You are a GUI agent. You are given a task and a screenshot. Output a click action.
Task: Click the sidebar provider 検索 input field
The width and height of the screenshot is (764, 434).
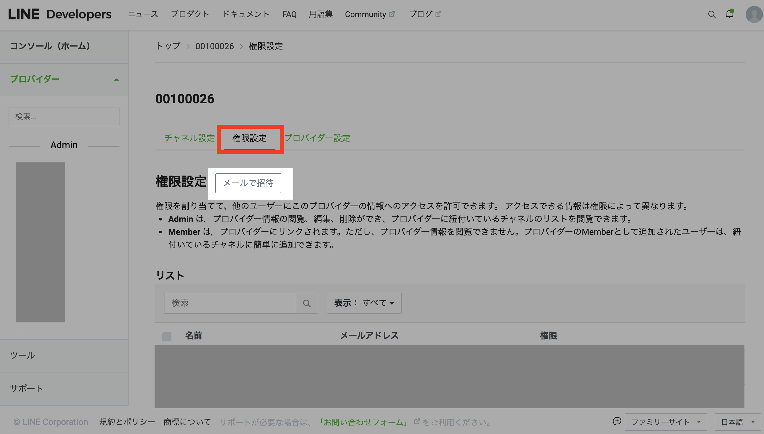(64, 117)
